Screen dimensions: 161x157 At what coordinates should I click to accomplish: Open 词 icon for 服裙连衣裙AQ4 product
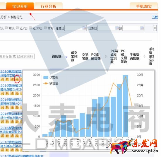click(x=2, y=107)
